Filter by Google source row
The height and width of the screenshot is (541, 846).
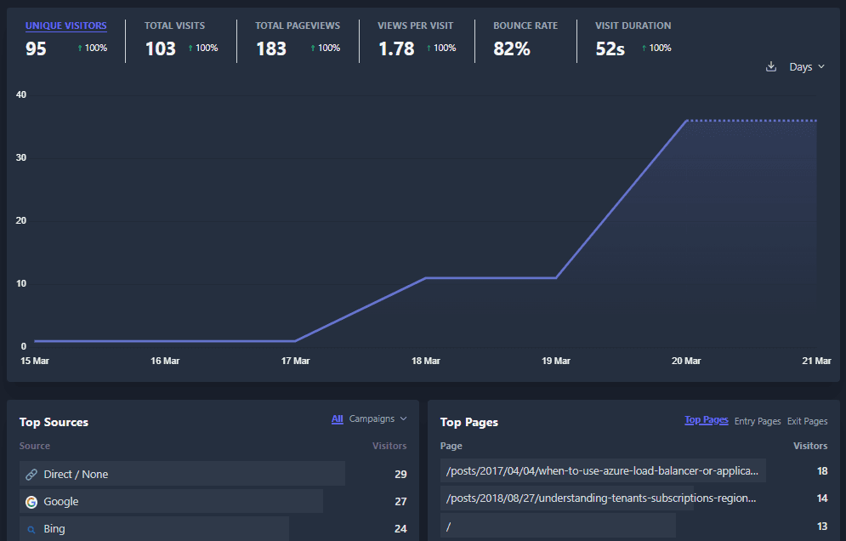pos(61,502)
